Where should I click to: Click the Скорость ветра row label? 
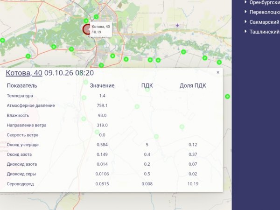[22, 135]
